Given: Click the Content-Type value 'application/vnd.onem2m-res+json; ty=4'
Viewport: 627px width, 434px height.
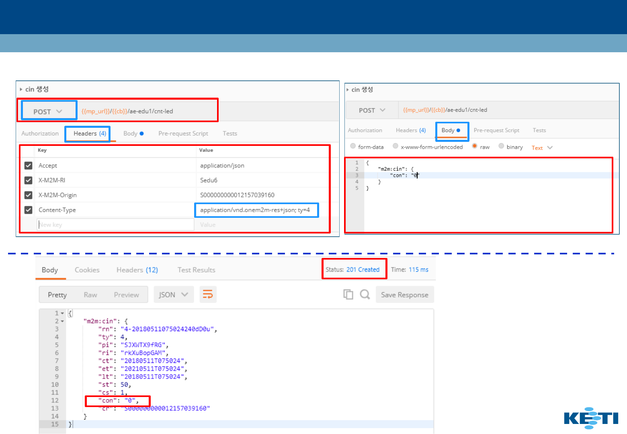Looking at the screenshot, I should (x=255, y=210).
